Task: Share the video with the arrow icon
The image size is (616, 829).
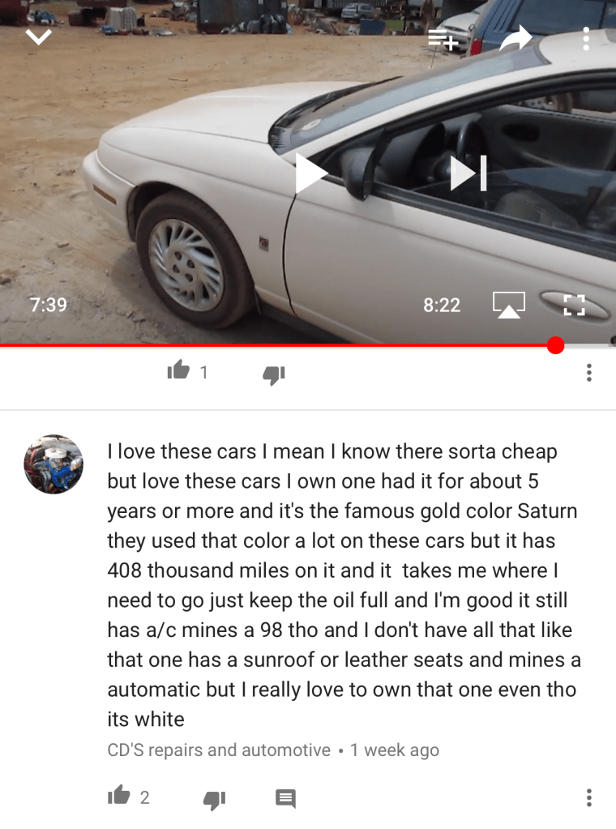Action: (515, 38)
